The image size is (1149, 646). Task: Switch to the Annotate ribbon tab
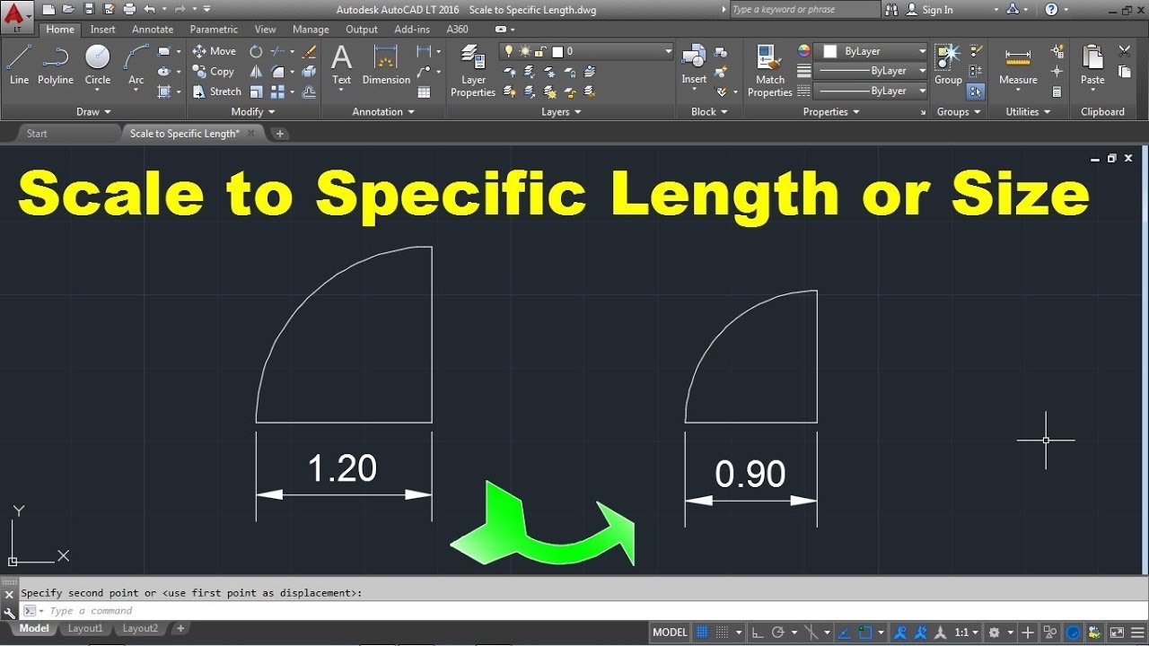click(x=153, y=30)
